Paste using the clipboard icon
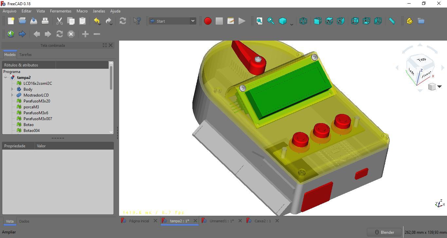447x238 pixels. click(82, 21)
